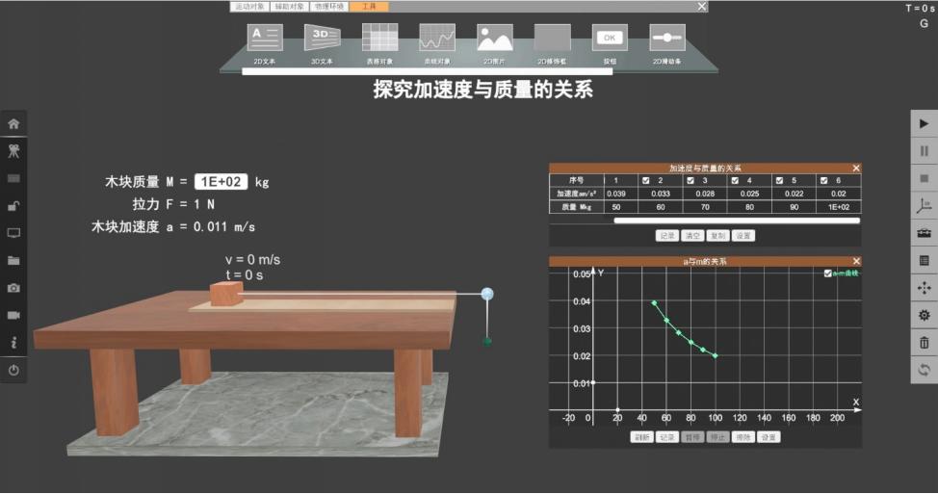The width and height of the screenshot is (938, 494).
Task: Close the top tools panel
Action: point(702,7)
